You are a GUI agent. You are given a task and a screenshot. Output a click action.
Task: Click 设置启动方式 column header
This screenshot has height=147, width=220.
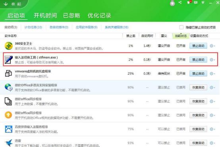tap(199, 36)
